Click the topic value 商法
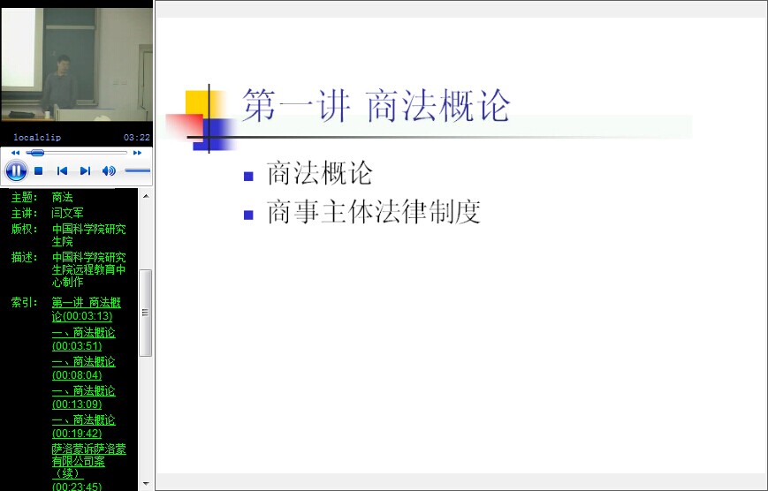The height and width of the screenshot is (491, 768). click(62, 197)
